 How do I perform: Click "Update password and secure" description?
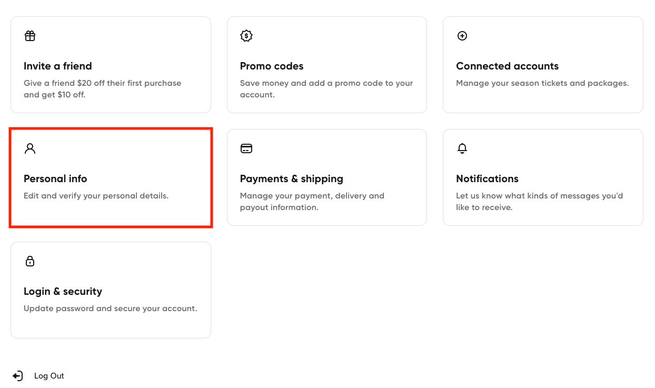[110, 309]
